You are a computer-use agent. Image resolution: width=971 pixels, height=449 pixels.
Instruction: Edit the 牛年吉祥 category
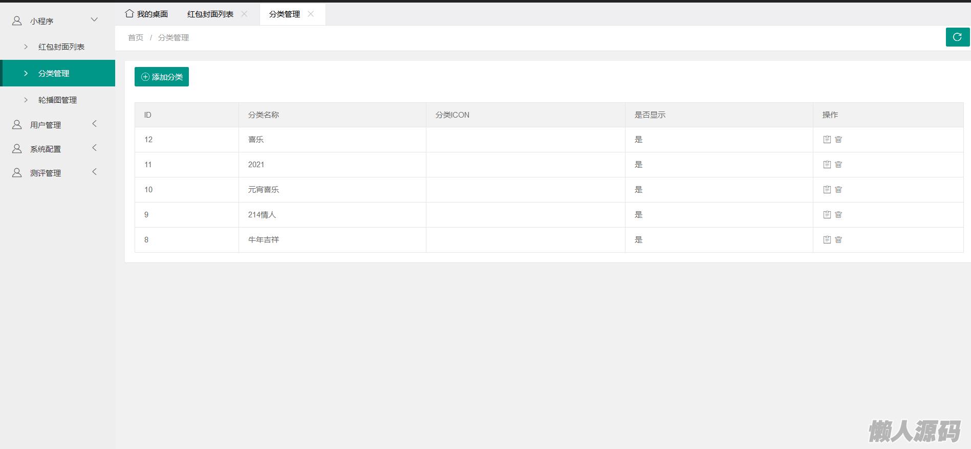pyautogui.click(x=827, y=240)
